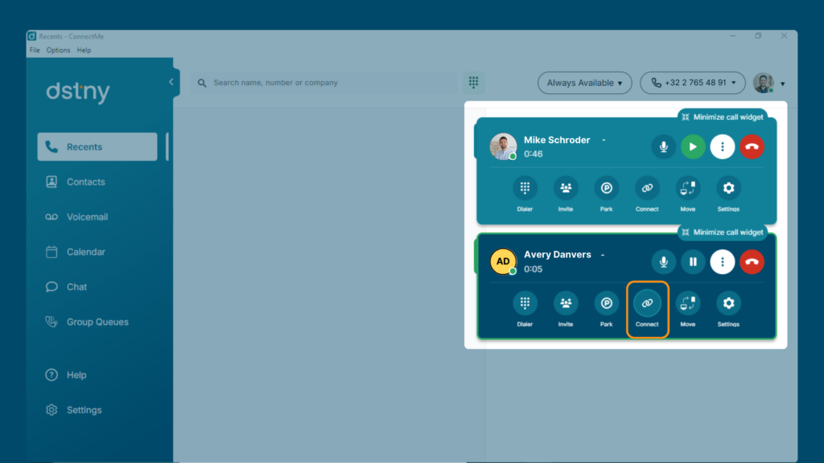The height and width of the screenshot is (463, 824).
Task: Open more options for Mike Schroder call
Action: 722,147
